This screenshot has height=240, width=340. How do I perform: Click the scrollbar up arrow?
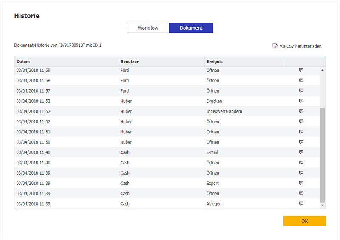322,70
